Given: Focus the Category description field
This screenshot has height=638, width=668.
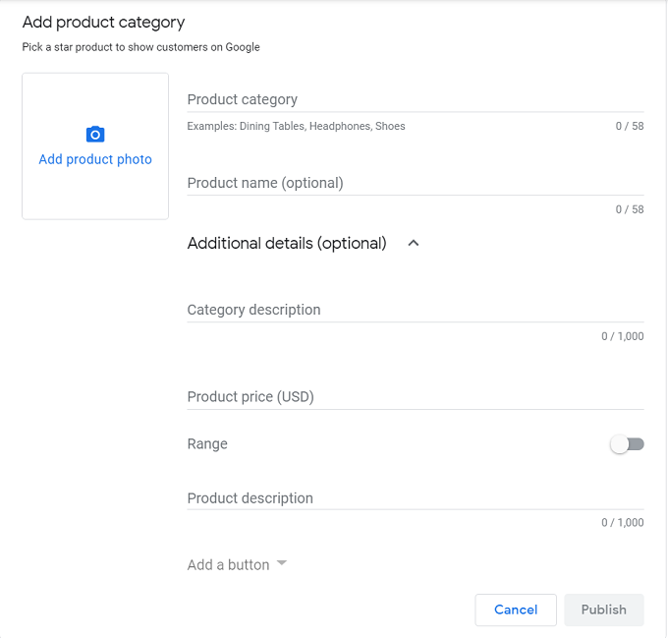Looking at the screenshot, I should (x=416, y=310).
